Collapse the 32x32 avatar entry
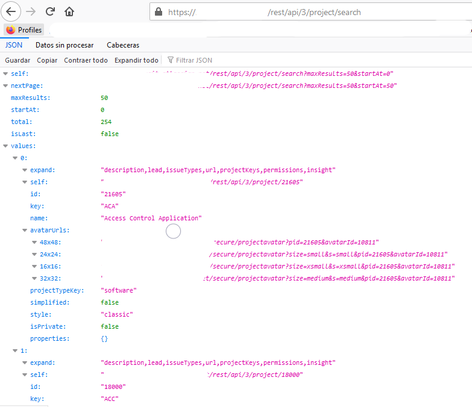This screenshot has width=472, height=407. pos(34,278)
